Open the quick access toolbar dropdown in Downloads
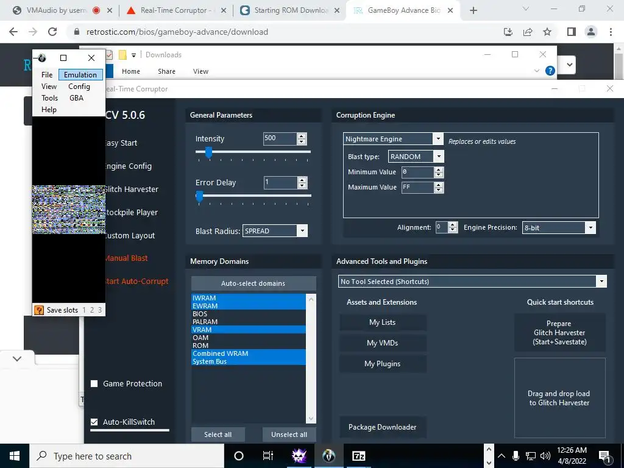 pyautogui.click(x=133, y=55)
